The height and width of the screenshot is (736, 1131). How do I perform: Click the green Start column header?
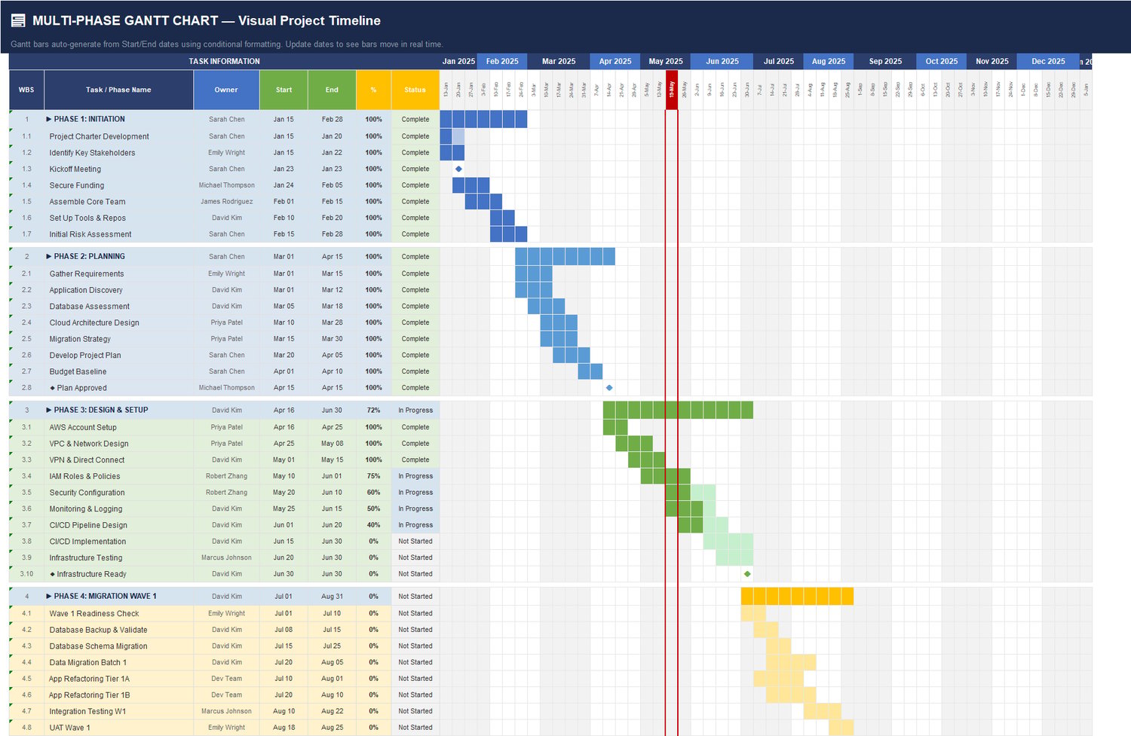284,90
